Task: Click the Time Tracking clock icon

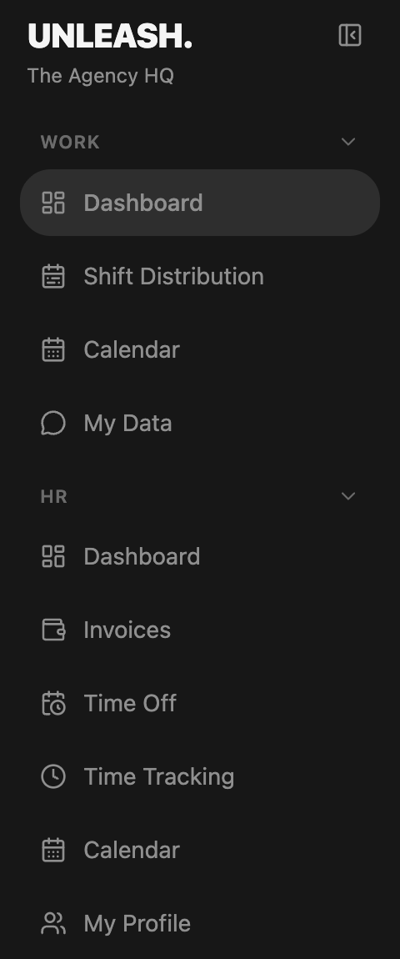Action: click(53, 776)
